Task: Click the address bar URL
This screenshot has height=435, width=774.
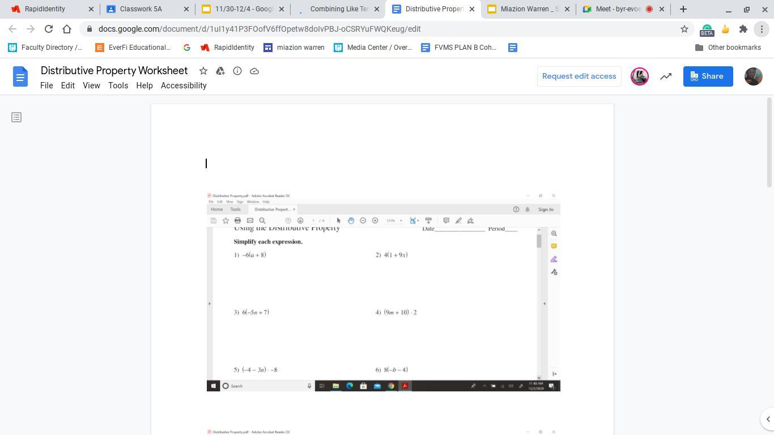Action: coord(260,29)
